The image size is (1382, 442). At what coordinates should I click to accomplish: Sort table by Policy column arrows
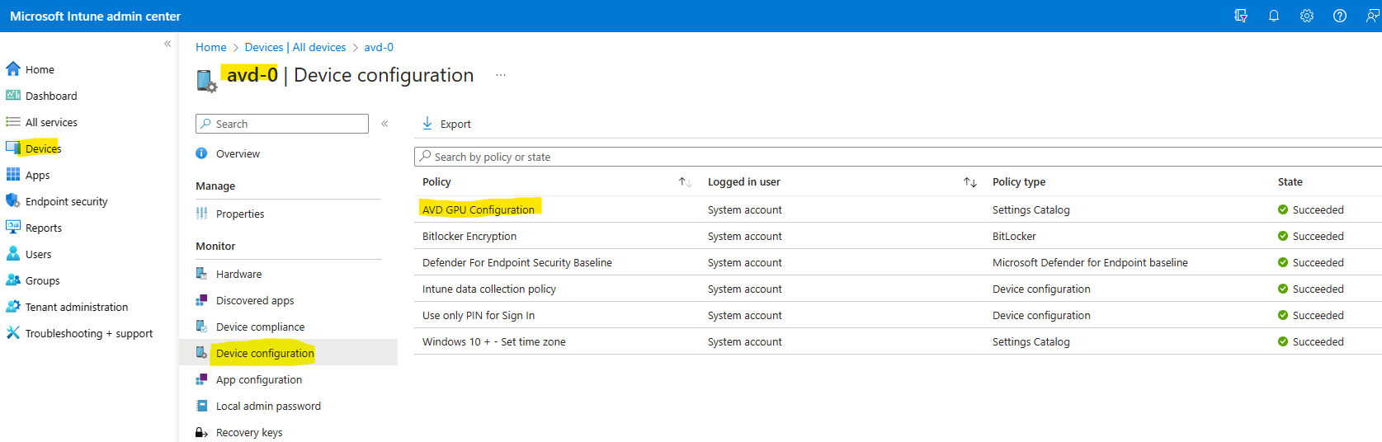(x=685, y=182)
